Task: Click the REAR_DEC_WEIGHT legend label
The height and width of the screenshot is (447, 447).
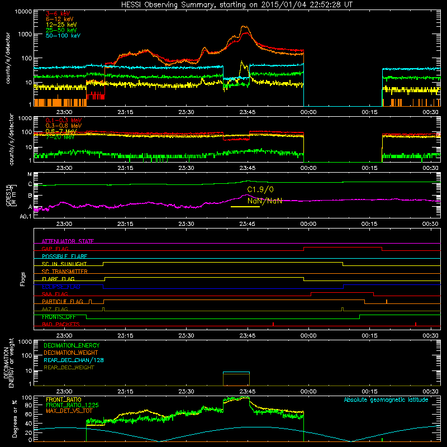Action: point(69,368)
